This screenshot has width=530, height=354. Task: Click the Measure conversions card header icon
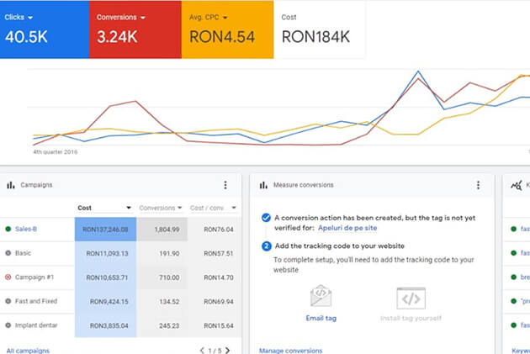[x=263, y=185]
